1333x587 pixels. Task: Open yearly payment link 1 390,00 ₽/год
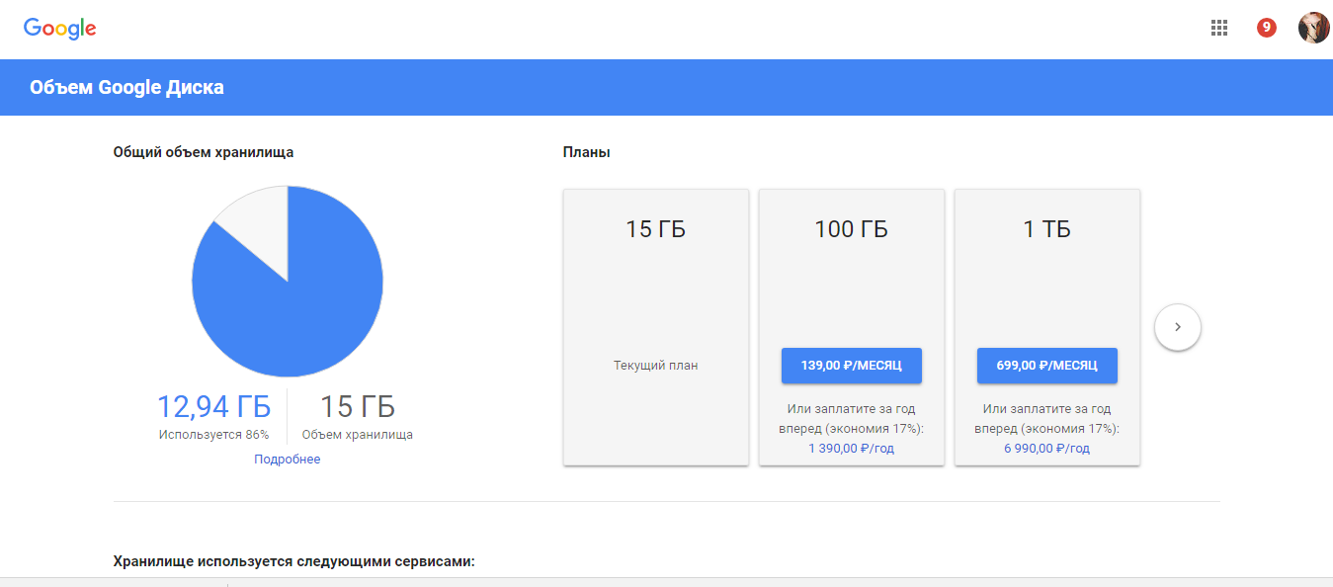pos(851,447)
